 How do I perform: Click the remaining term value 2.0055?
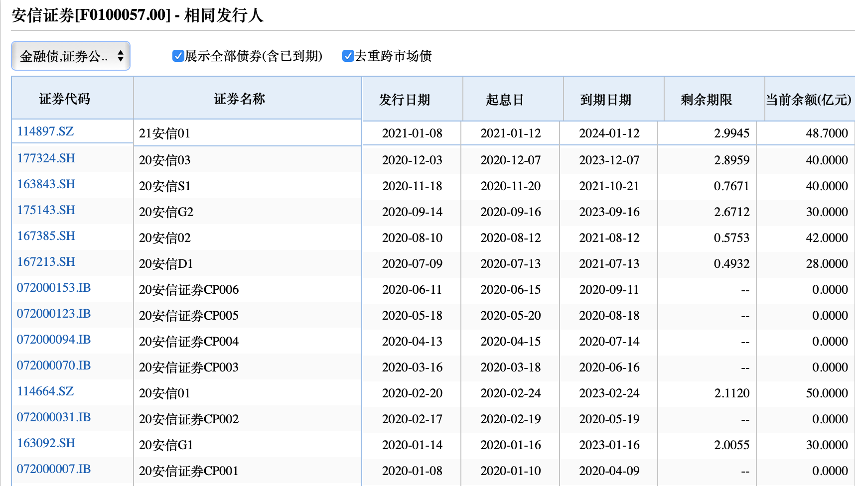731,445
